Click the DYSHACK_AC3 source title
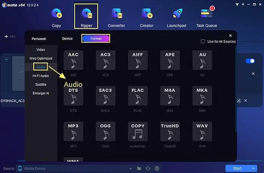The width and height of the screenshot is (264, 173). click(13, 101)
